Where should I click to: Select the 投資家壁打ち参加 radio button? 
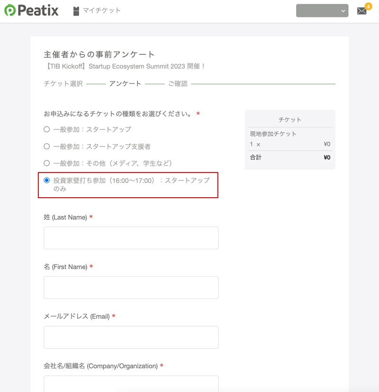pos(46,180)
